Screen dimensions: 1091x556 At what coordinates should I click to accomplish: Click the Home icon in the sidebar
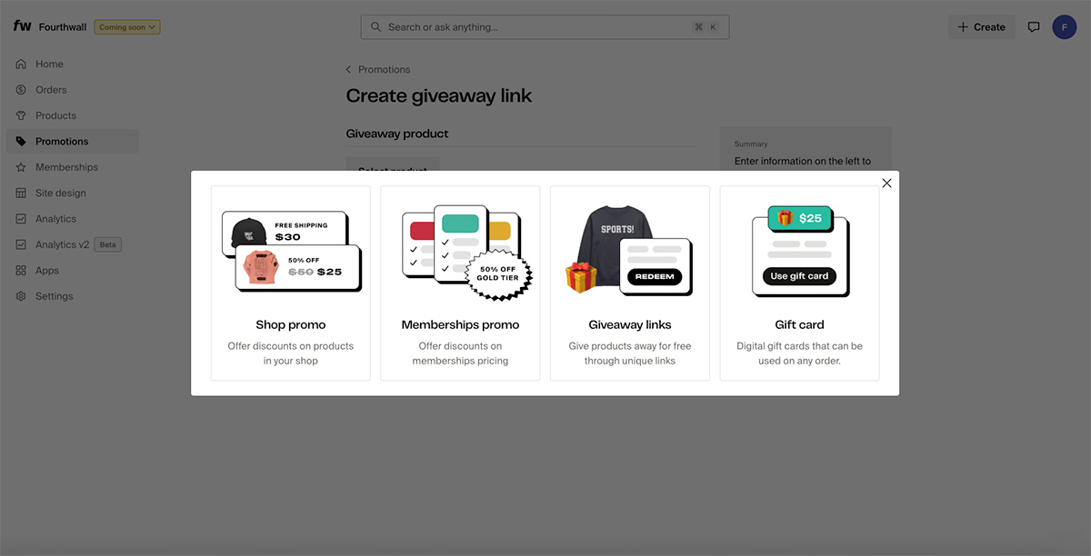(x=21, y=65)
